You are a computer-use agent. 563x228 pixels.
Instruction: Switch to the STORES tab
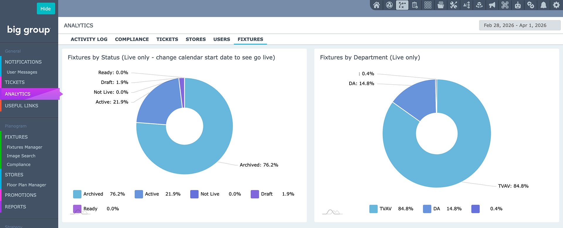coord(196,39)
